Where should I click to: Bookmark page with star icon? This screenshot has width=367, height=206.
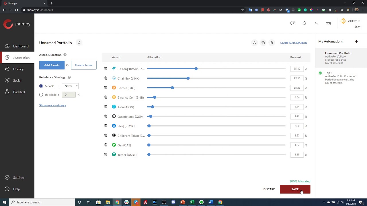[243, 10]
